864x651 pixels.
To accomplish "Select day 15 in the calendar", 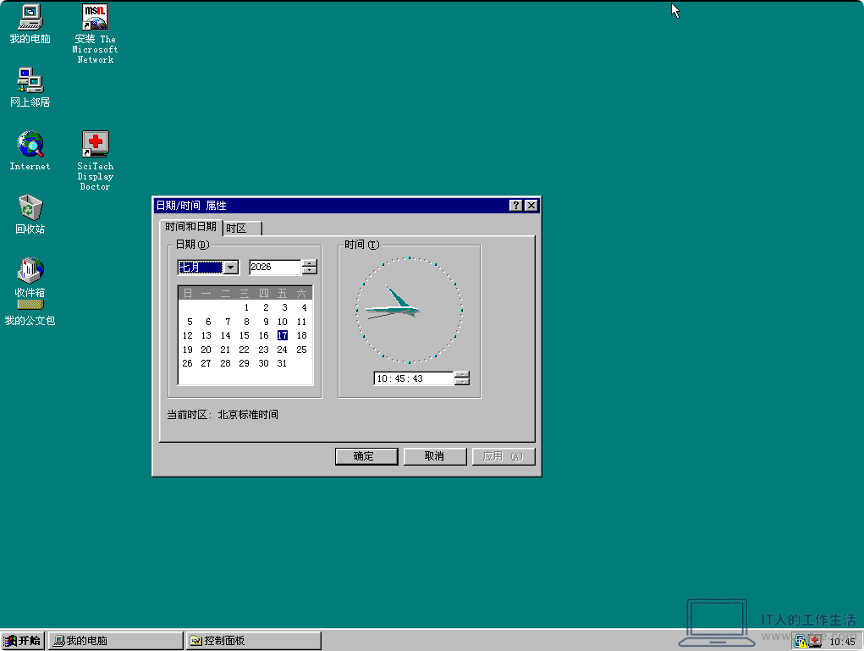I will pyautogui.click(x=244, y=336).
